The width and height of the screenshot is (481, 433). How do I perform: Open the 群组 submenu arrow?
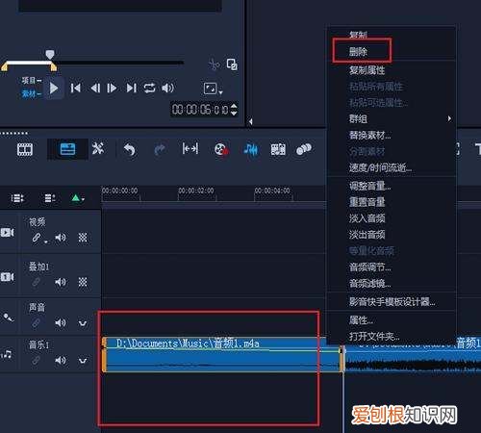pyautogui.click(x=449, y=119)
